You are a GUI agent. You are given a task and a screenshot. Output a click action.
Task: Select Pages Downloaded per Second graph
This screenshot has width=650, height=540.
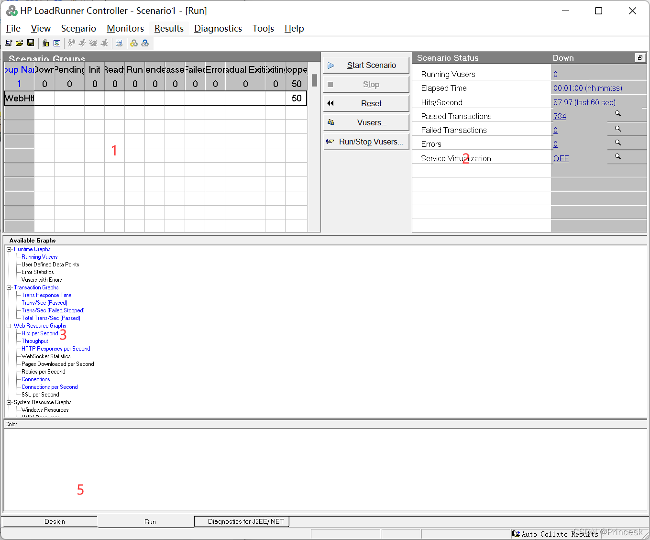coord(58,364)
